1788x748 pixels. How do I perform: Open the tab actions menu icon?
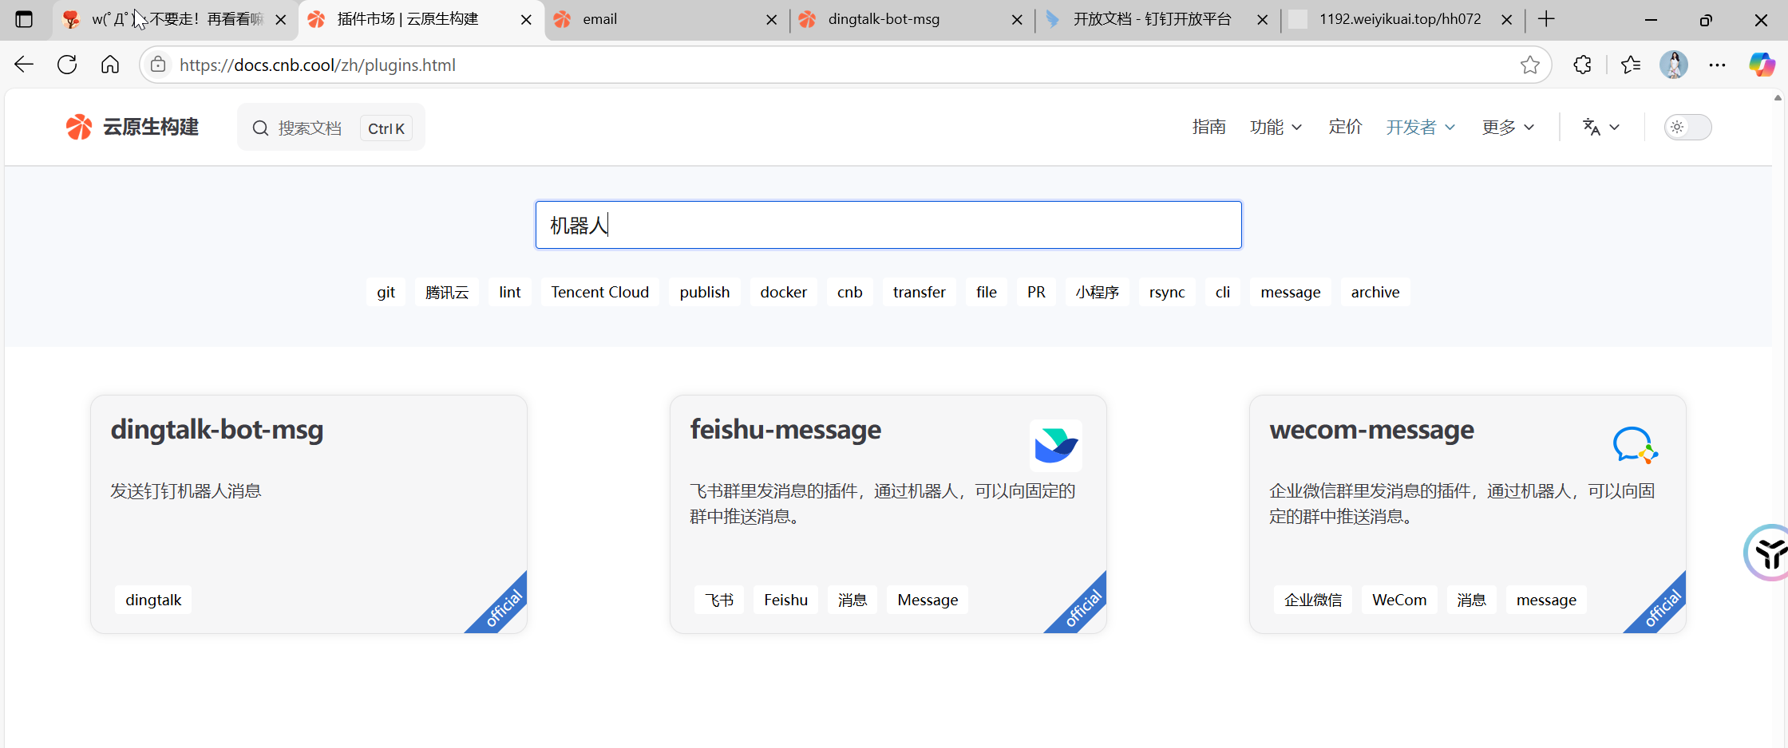coord(24,19)
